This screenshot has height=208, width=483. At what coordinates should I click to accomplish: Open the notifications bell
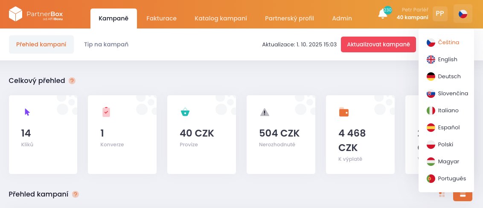[383, 14]
